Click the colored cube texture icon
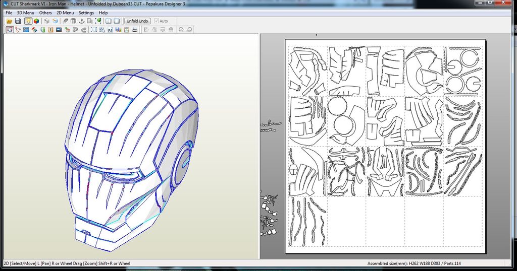Image resolution: width=517 pixels, height=271 pixels. [x=36, y=21]
